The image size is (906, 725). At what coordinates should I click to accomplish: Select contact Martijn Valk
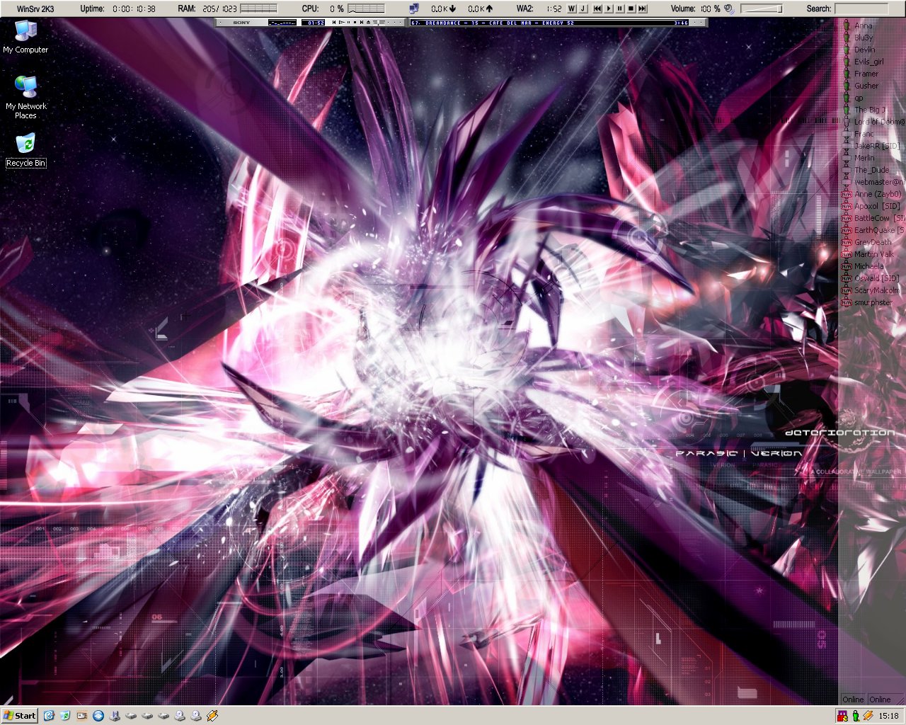(874, 254)
